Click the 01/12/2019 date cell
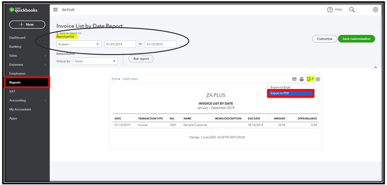Viewport: 387px width, 185px height. tap(122, 125)
